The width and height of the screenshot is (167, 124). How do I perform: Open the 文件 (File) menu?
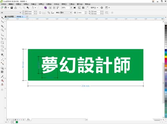4,4
